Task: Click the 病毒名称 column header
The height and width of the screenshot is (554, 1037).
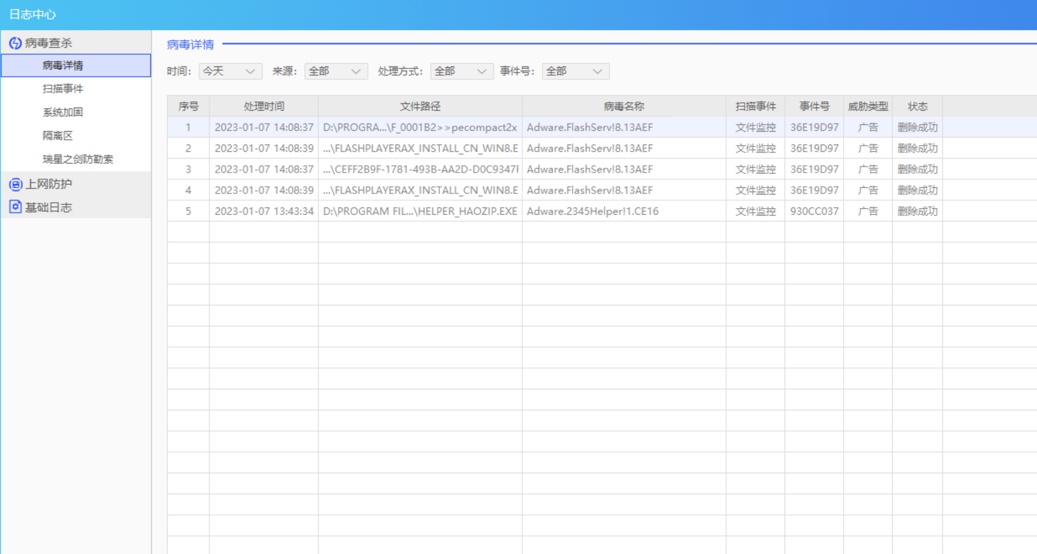Action: (x=624, y=106)
